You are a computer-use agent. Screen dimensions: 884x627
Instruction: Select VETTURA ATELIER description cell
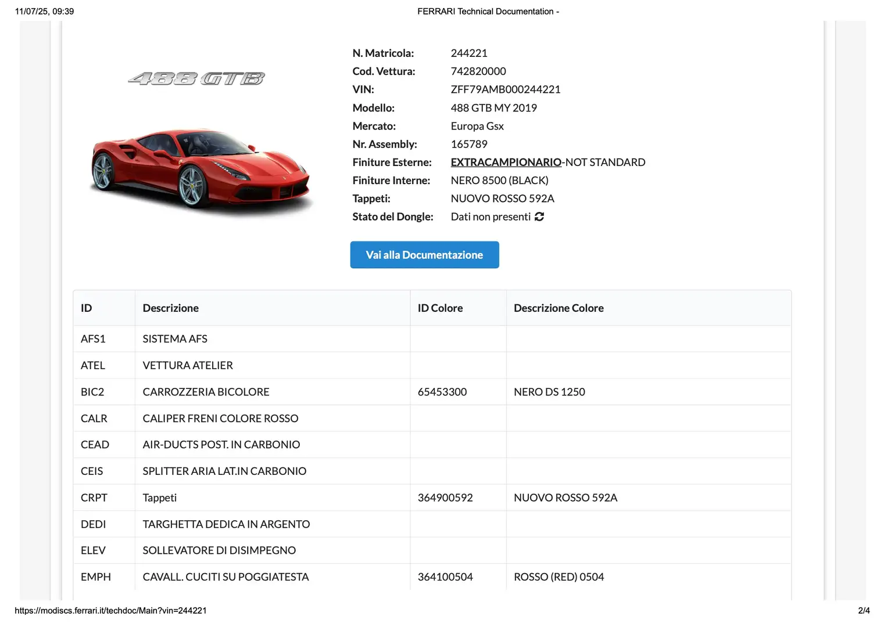click(273, 366)
